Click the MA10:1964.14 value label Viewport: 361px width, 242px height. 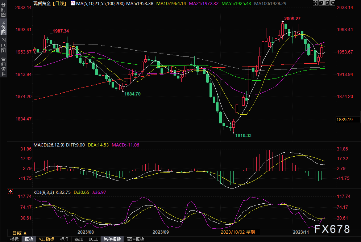(171, 4)
